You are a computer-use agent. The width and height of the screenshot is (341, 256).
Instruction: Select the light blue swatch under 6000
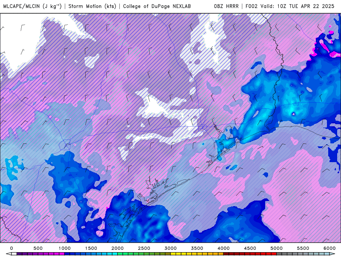(x=327, y=254)
